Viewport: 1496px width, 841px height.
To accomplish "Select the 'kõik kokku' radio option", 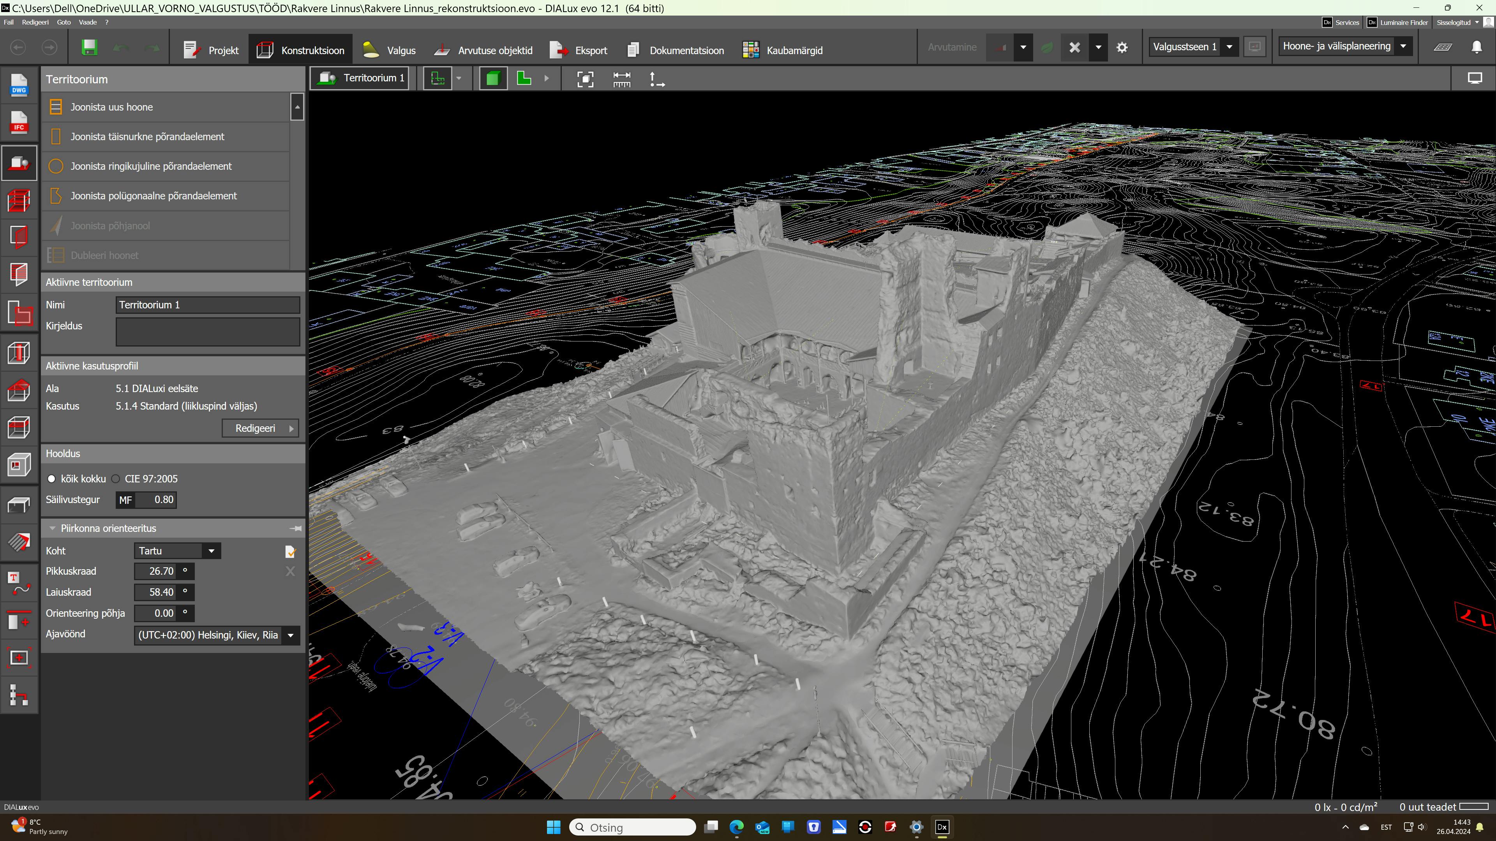I will click(52, 479).
